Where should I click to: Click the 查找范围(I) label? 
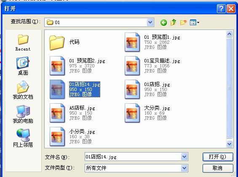26,21
